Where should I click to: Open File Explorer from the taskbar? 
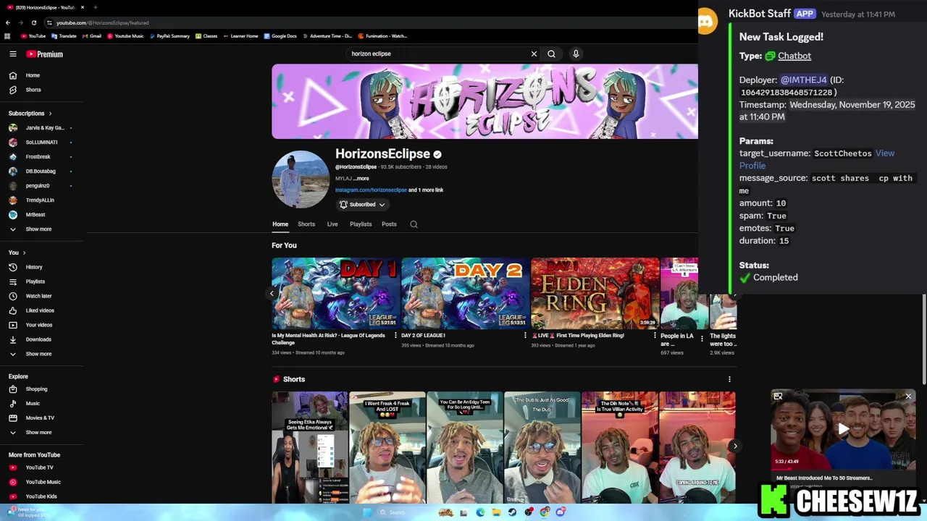(496, 512)
